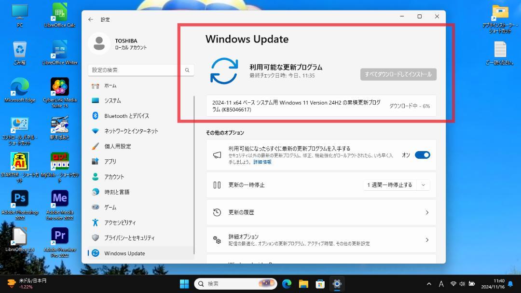Click the IME input mode A indicator
Screen dimensions: 521x293
(441, 284)
